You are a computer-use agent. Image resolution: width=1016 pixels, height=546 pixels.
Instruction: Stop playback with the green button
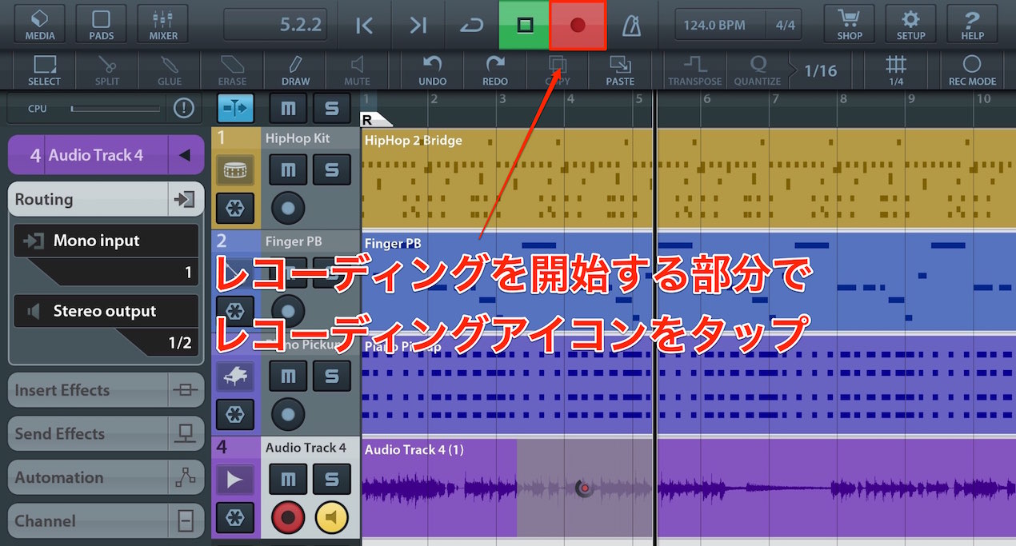pyautogui.click(x=525, y=26)
